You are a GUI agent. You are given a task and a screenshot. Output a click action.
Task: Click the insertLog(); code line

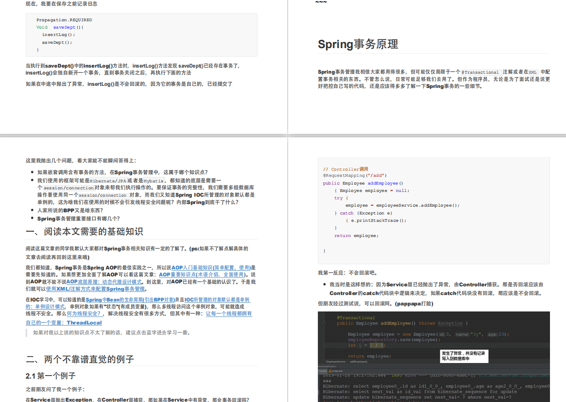58,35
